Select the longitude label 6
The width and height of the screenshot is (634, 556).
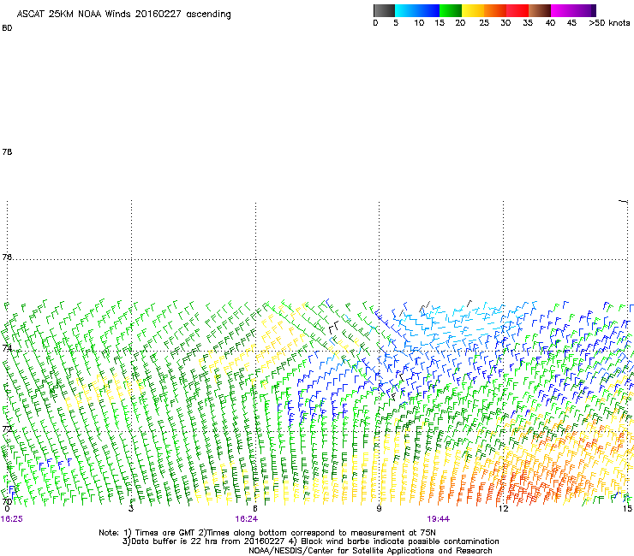pos(255,508)
